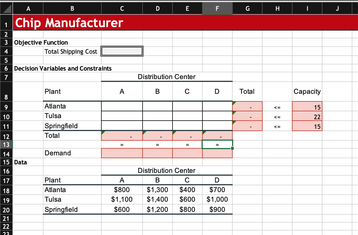Click Atlanta to D cost $700
The width and height of the screenshot is (358, 235).
click(x=217, y=190)
